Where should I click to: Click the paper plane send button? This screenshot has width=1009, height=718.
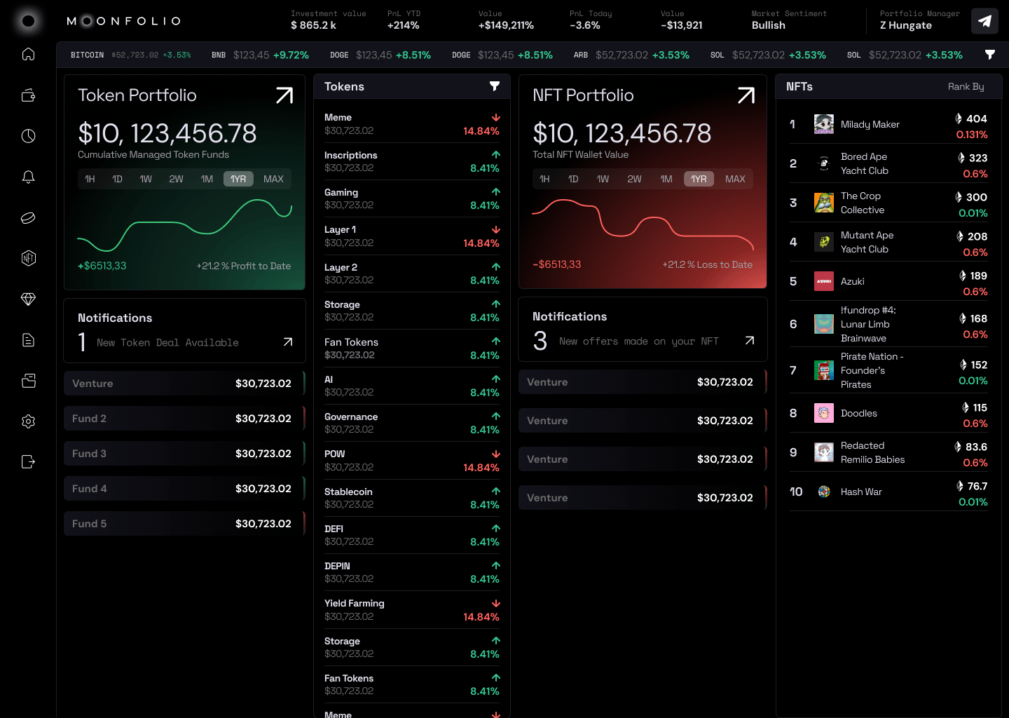click(984, 21)
